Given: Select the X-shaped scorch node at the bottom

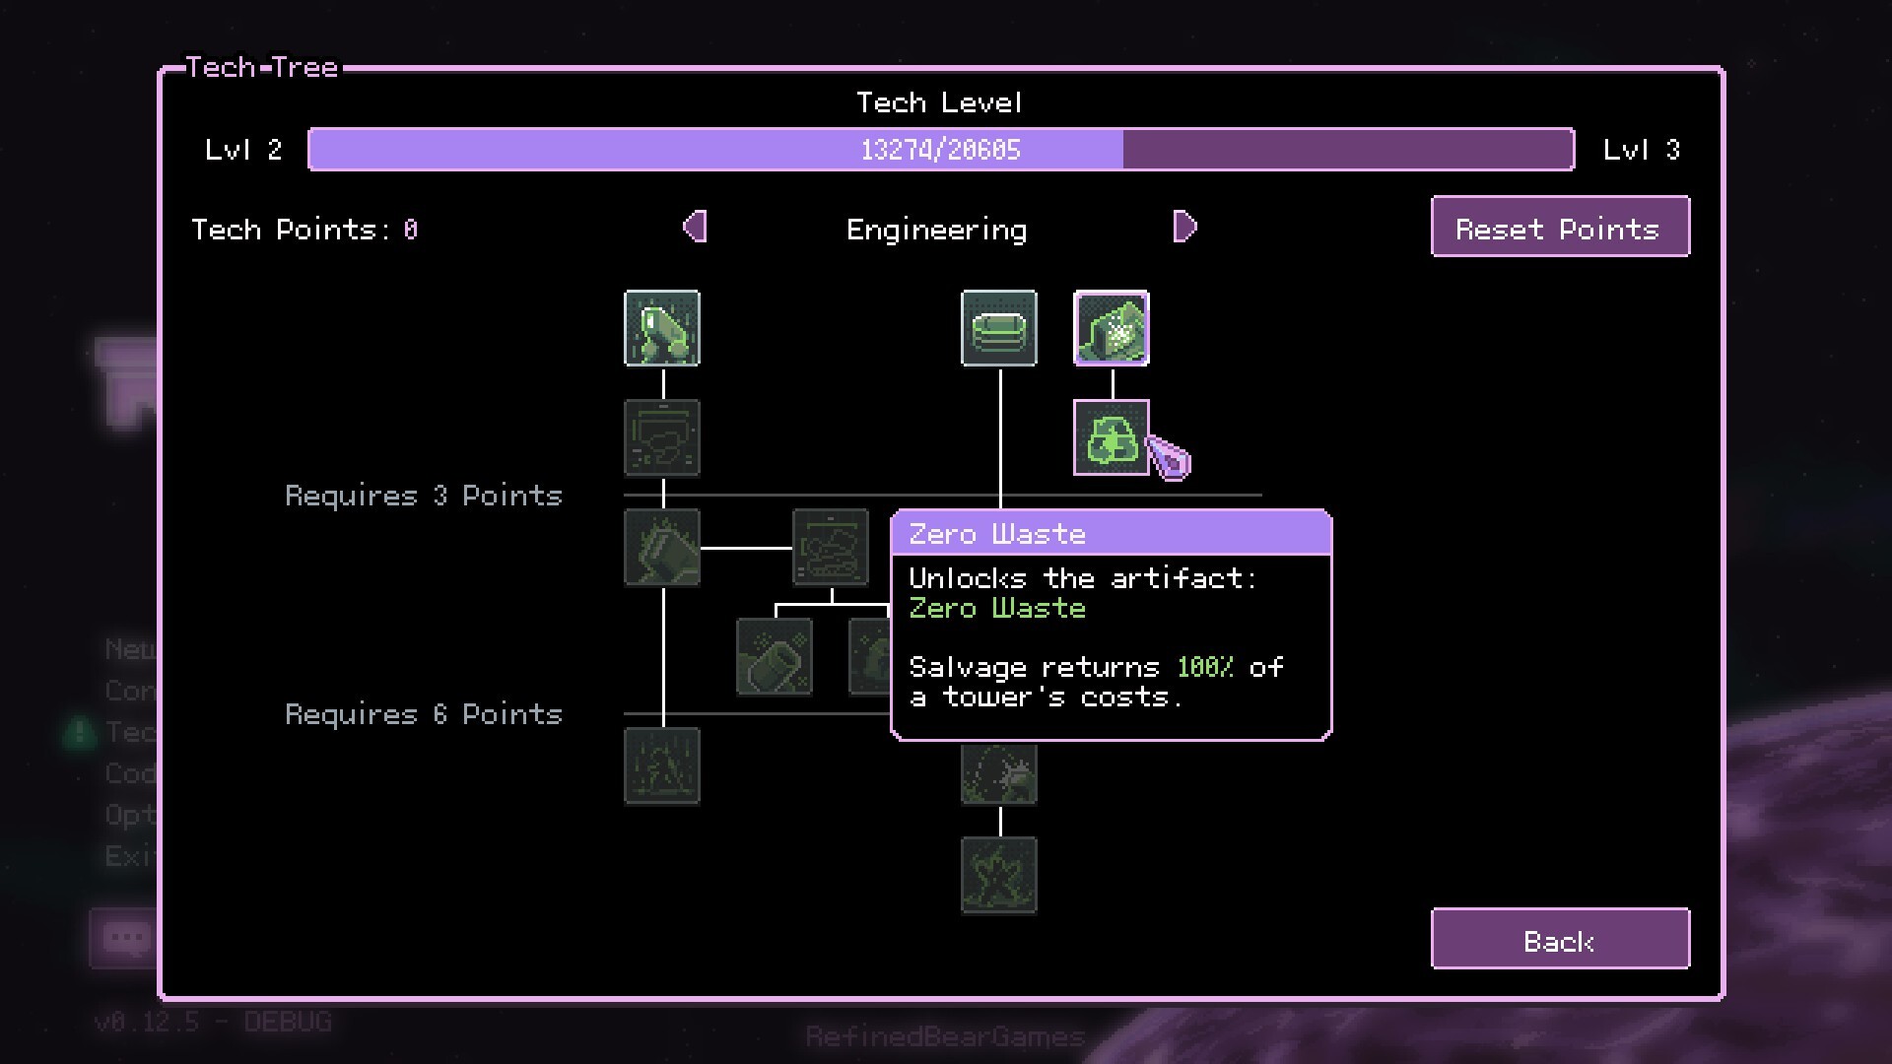Looking at the screenshot, I should click(998, 875).
